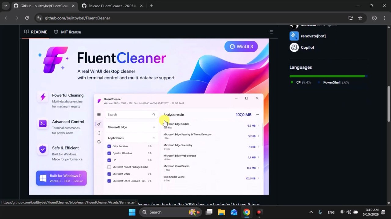Select the README tab

(x=36, y=32)
